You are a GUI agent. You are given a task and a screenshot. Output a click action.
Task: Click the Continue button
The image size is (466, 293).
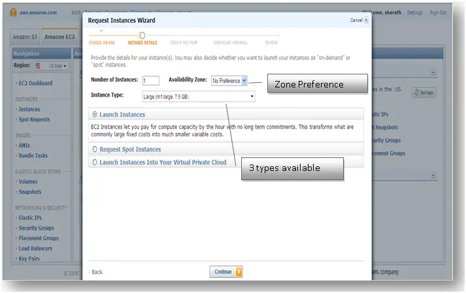click(226, 272)
